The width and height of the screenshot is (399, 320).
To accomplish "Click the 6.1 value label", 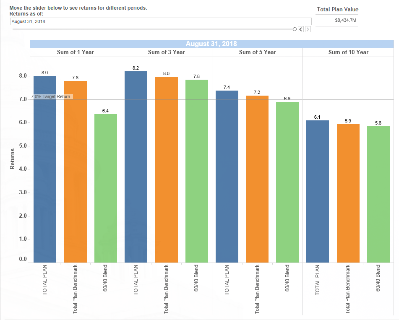I will [x=317, y=117].
